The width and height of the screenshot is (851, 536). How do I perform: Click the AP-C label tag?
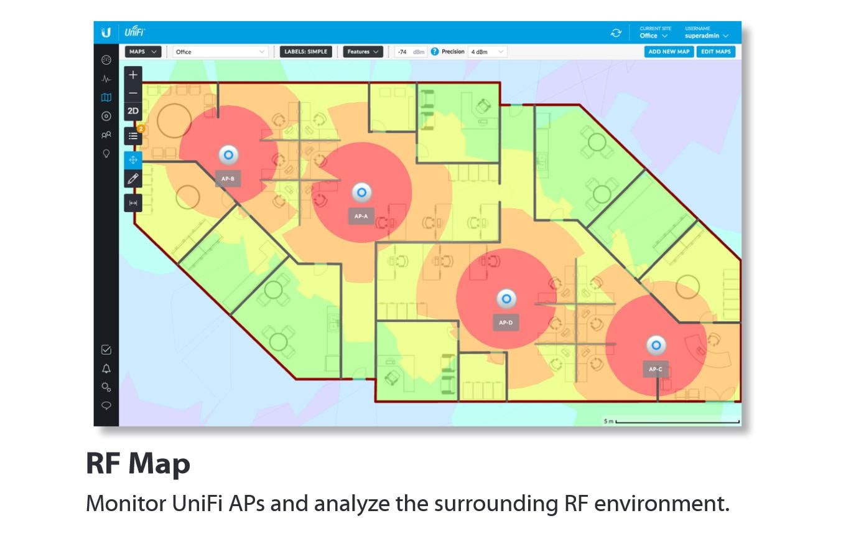coord(656,369)
